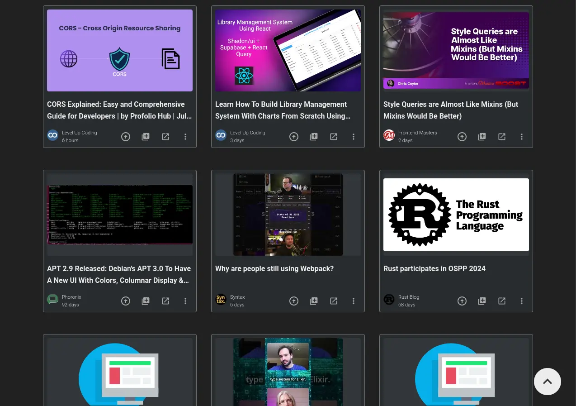576x406 pixels.
Task: Upvote the Library Management System post
Action: 294,137
